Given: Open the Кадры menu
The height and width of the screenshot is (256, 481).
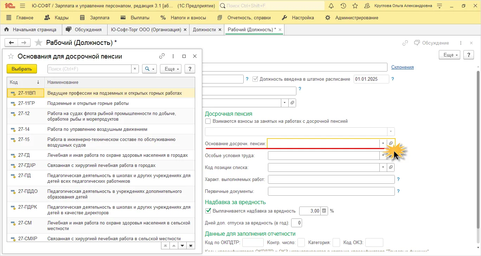Looking at the screenshot, I should pos(57,18).
